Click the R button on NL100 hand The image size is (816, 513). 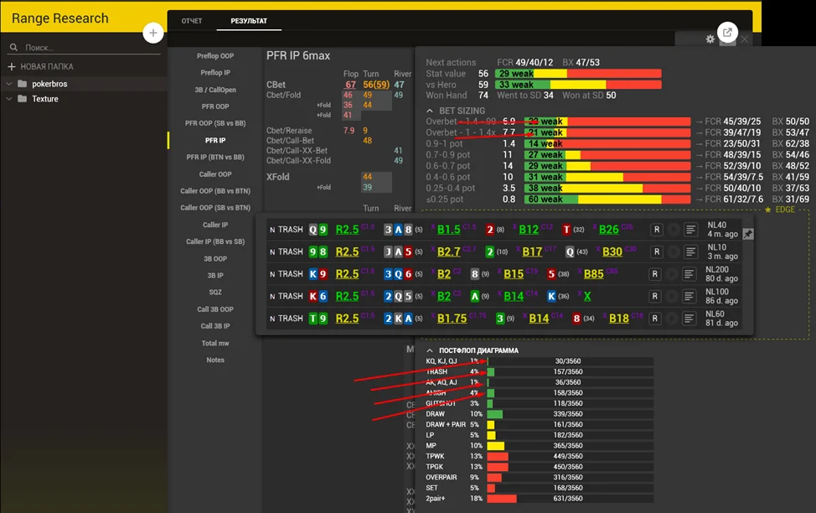[x=657, y=296]
